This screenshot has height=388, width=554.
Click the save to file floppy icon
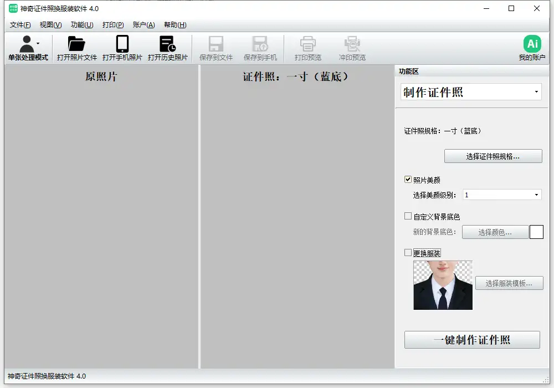[x=216, y=44]
